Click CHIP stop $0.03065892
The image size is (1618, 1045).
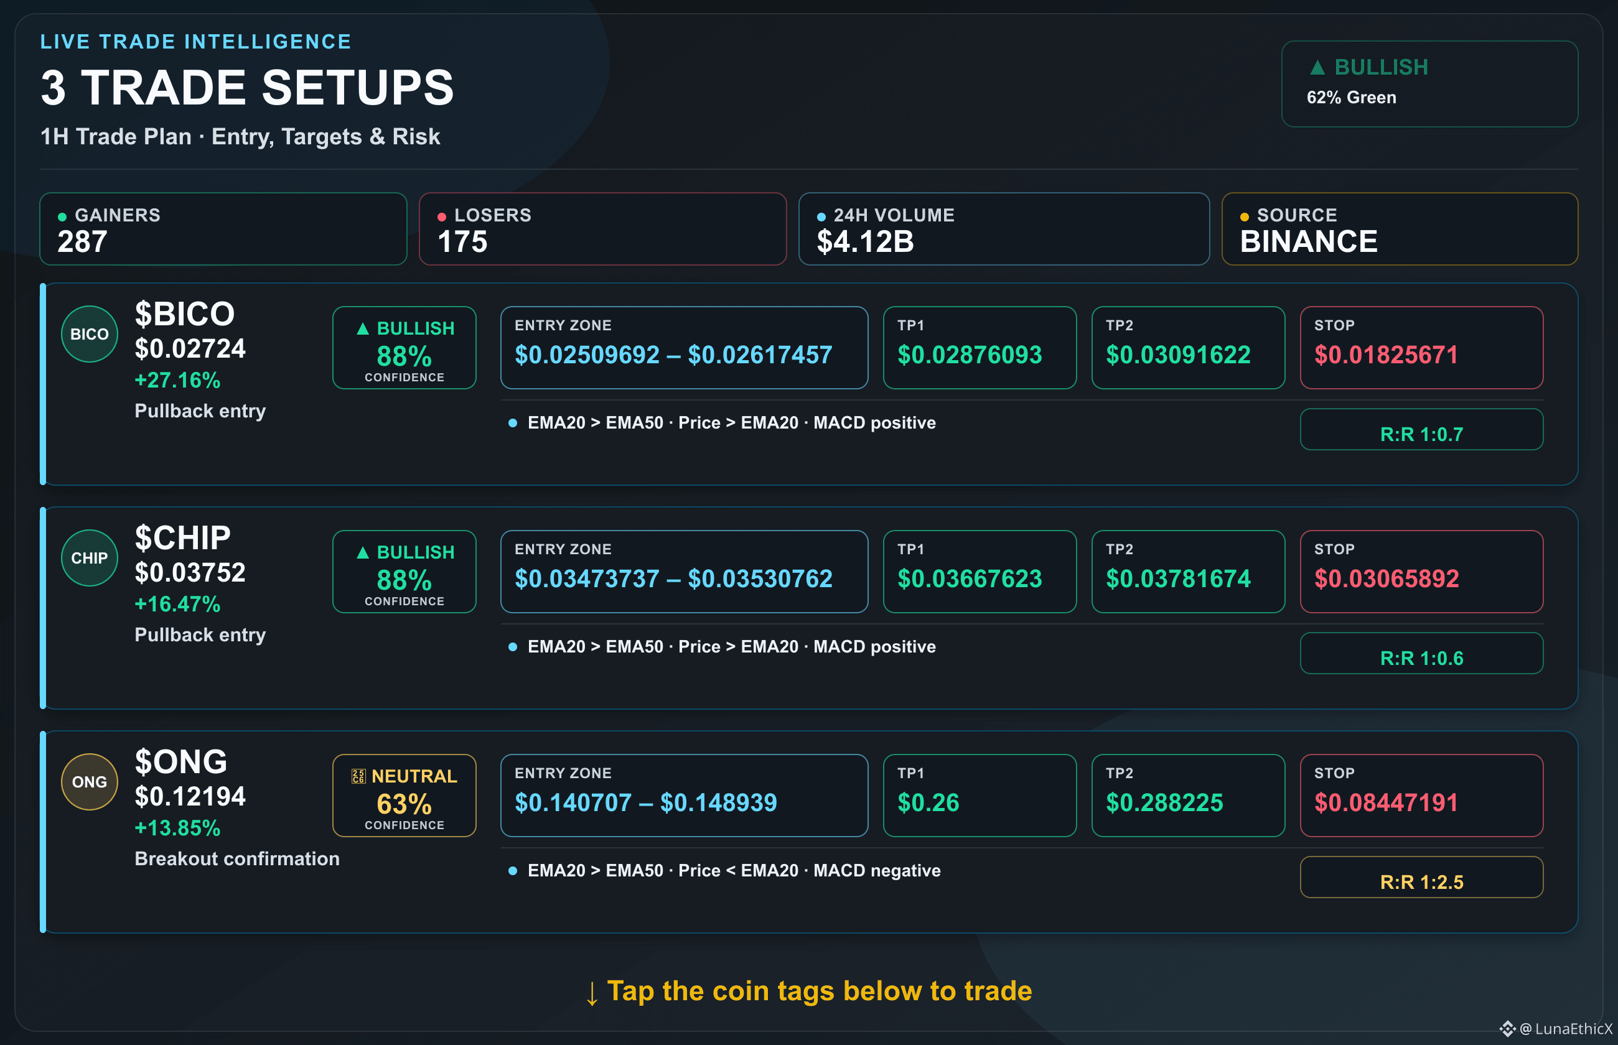[x=1421, y=572]
